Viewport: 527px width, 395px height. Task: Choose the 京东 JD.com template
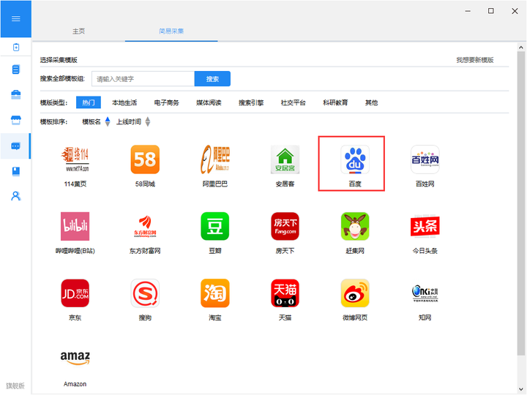(75, 300)
